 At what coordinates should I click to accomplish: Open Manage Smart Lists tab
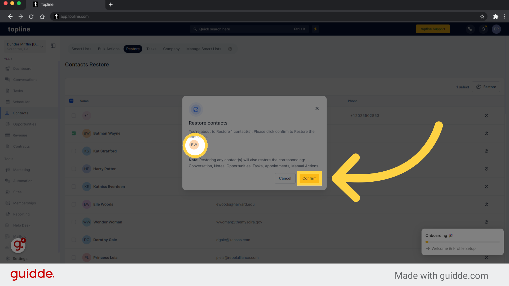[x=204, y=49]
